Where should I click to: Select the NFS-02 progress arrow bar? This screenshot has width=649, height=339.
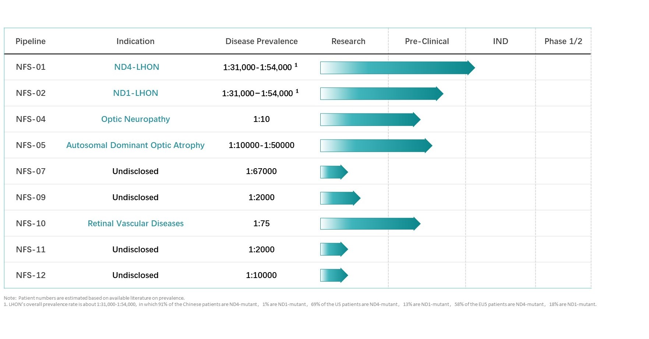(x=381, y=94)
